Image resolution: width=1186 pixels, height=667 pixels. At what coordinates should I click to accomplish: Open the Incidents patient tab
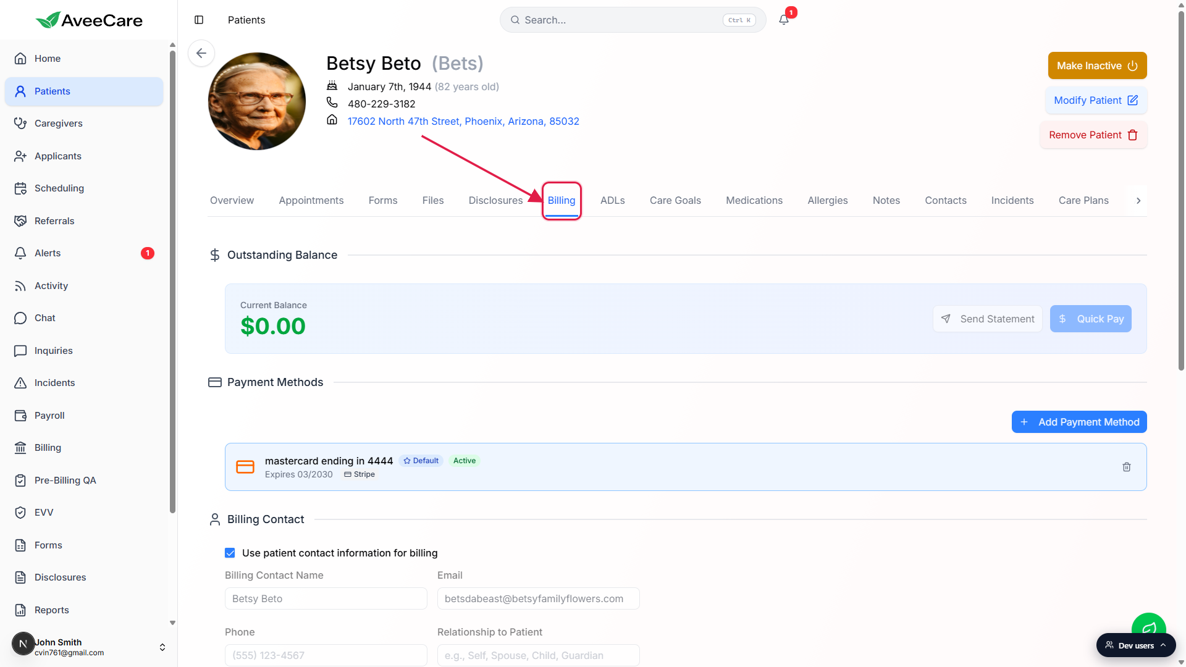tap(1012, 201)
